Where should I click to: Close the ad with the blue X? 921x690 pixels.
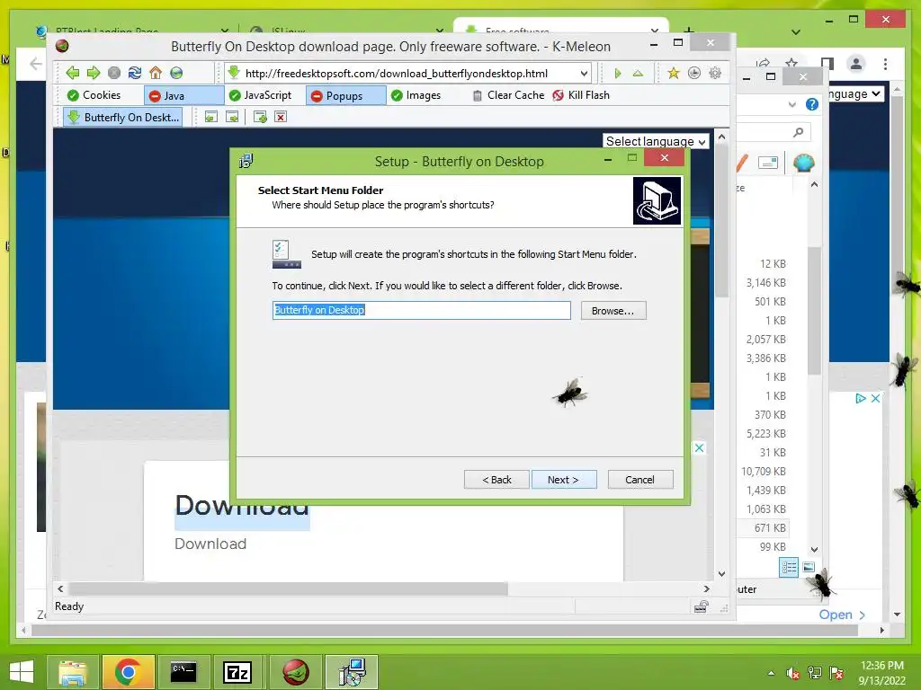click(875, 398)
